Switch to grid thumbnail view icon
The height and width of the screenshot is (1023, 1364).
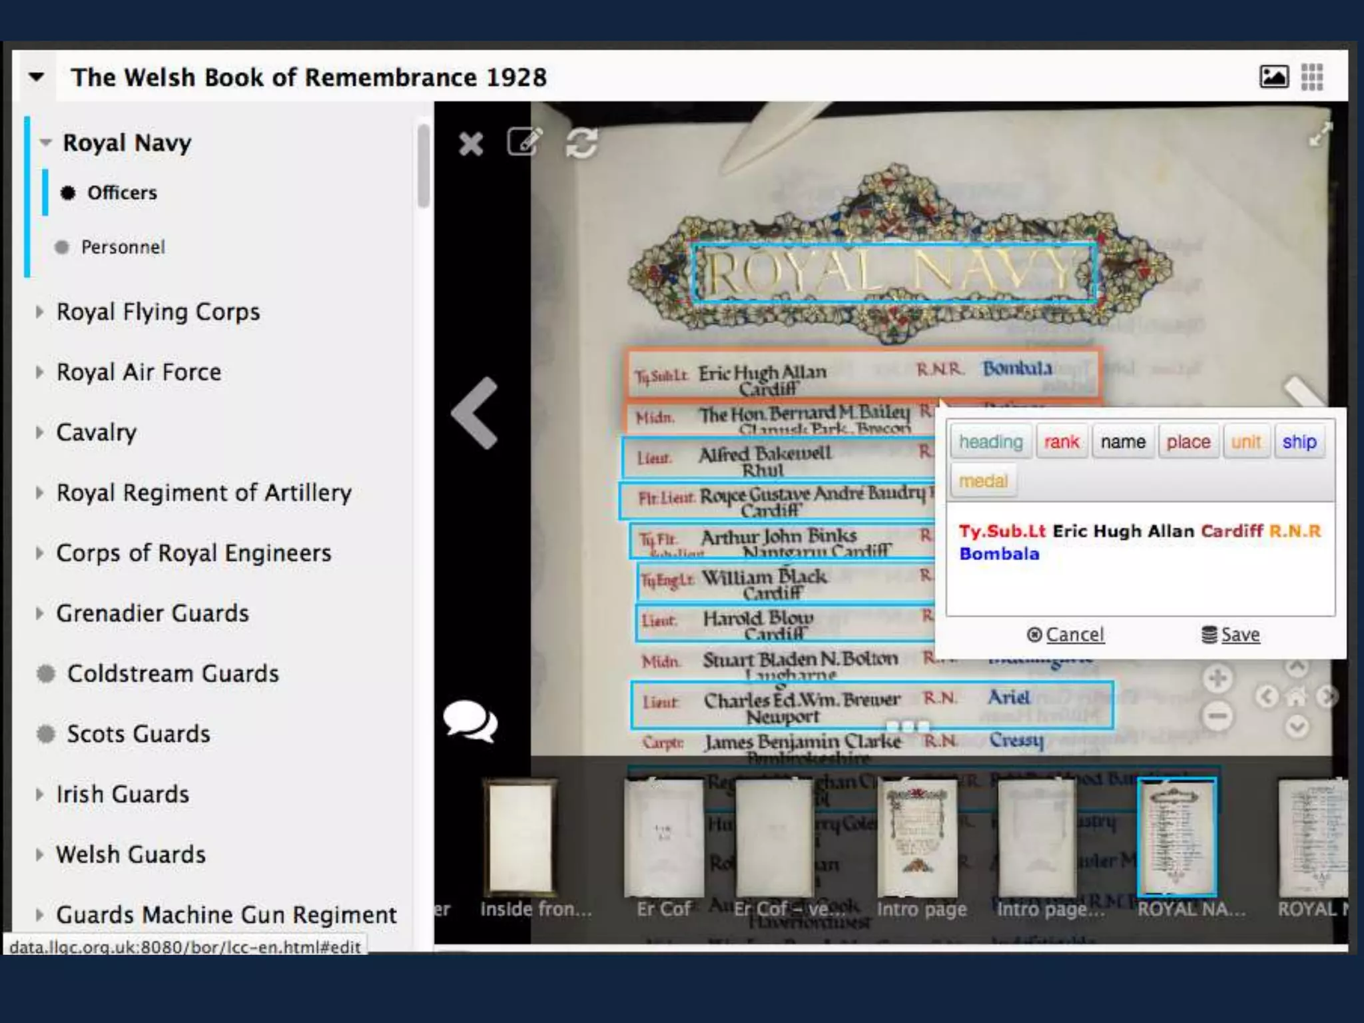1312,77
